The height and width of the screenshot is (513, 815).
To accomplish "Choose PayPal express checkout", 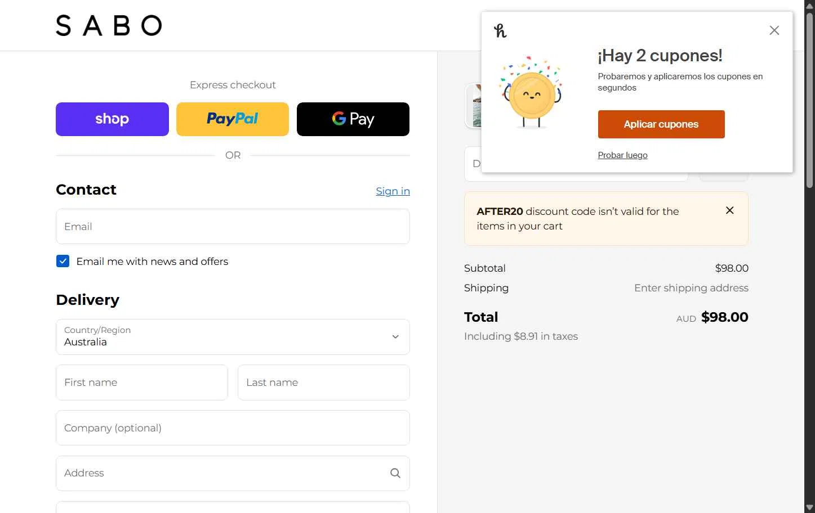I will tap(233, 119).
